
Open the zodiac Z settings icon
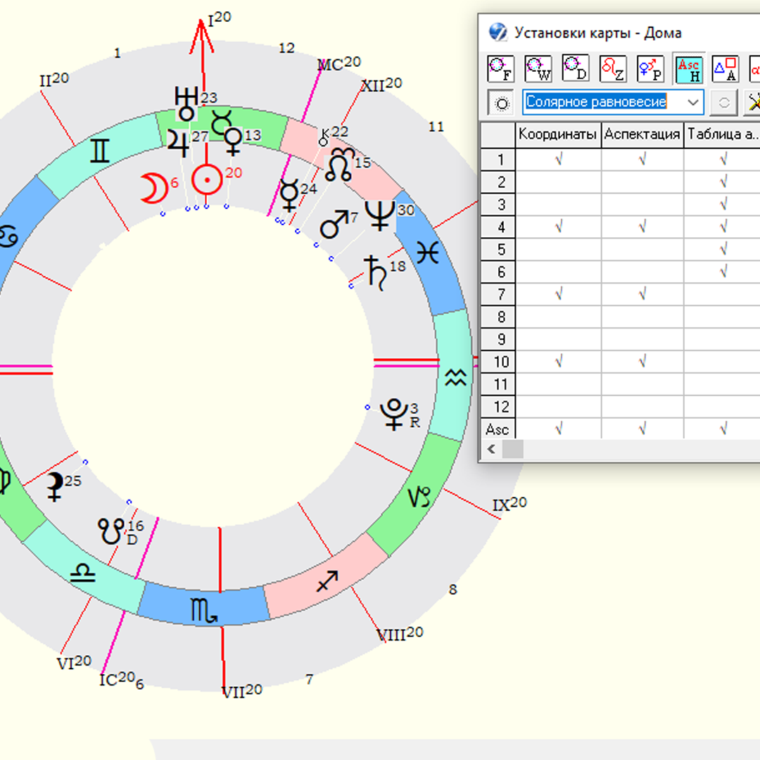(613, 69)
